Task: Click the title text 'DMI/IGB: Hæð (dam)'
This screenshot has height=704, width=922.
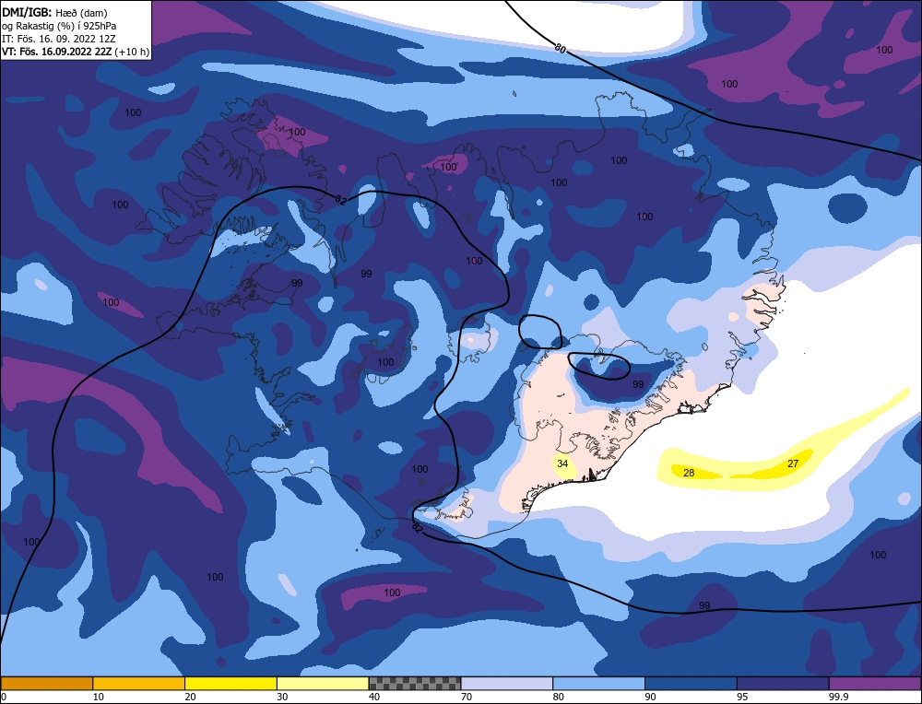Action: (54, 12)
